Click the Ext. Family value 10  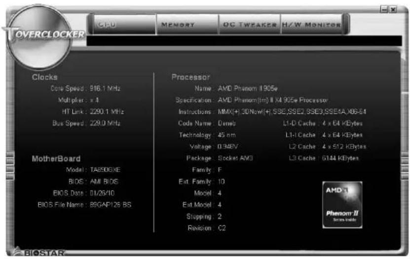point(221,182)
